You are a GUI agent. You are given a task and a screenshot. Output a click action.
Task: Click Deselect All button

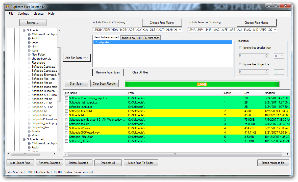(x=108, y=163)
